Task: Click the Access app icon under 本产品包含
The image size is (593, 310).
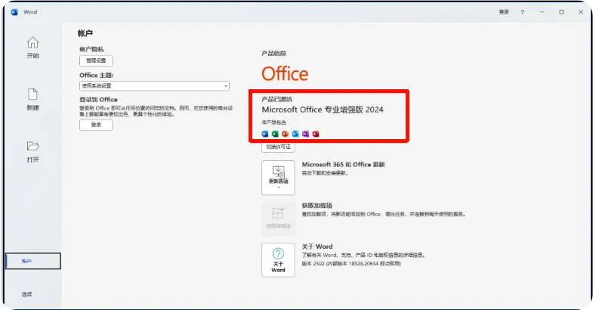Action: [316, 134]
